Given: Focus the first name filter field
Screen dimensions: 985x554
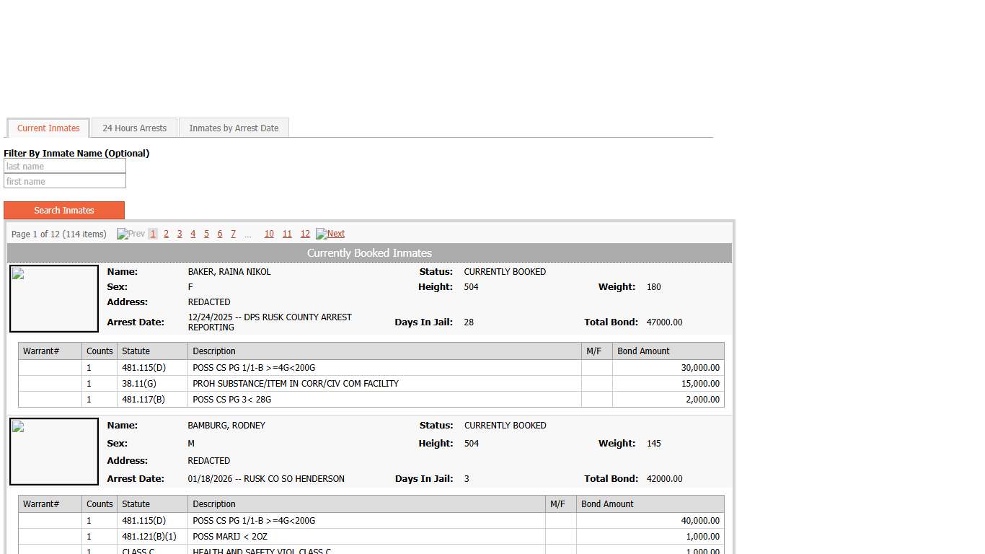Looking at the screenshot, I should [65, 182].
